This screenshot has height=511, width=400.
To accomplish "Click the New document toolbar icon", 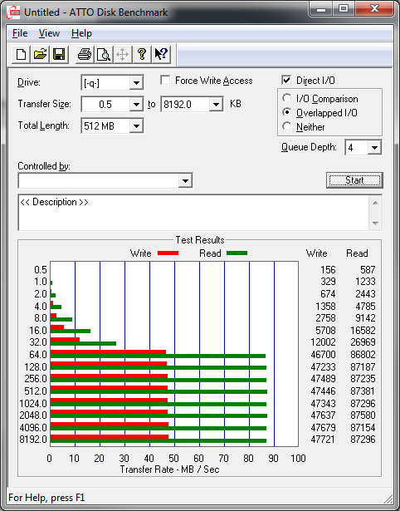I will click(21, 54).
